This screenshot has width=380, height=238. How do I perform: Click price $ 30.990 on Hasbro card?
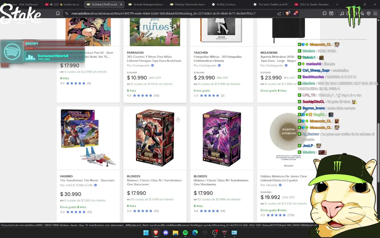(x=70, y=194)
